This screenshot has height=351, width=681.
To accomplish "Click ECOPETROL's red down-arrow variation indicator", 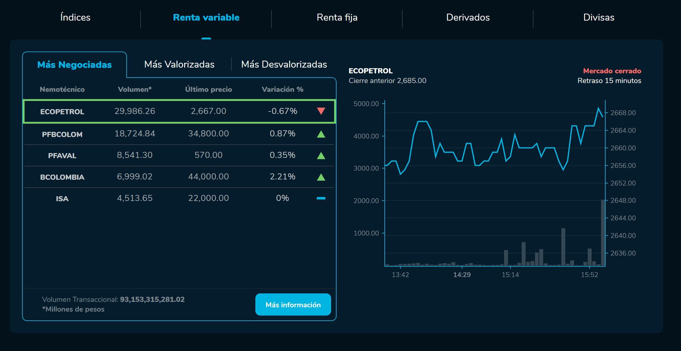I will [321, 111].
